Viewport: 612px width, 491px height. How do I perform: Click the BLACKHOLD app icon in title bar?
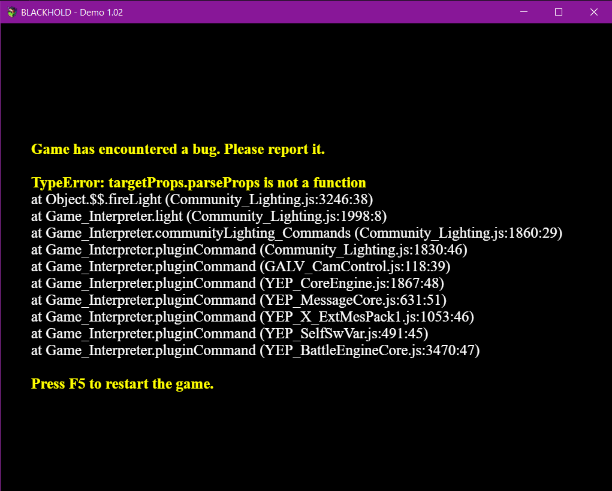tap(12, 12)
